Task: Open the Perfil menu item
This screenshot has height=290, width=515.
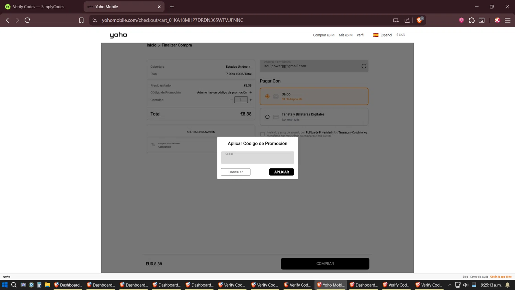Action: tap(360, 35)
